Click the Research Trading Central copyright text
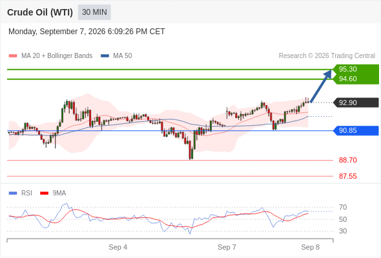 point(327,56)
